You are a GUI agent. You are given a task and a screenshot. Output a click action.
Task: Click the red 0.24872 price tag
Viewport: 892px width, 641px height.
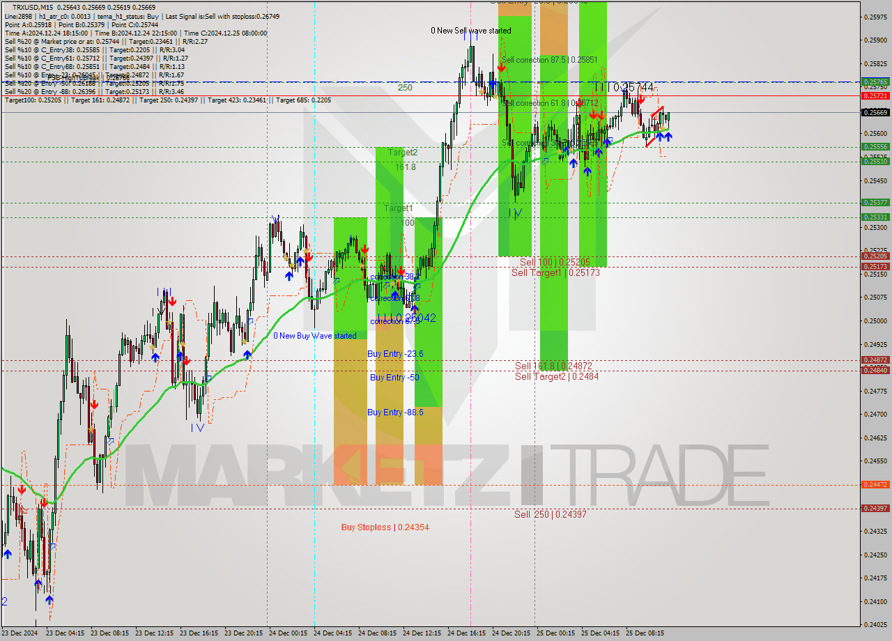coord(875,360)
